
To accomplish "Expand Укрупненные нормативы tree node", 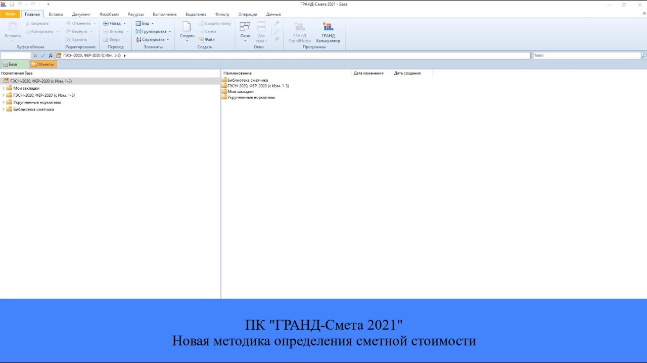I will click(x=4, y=102).
